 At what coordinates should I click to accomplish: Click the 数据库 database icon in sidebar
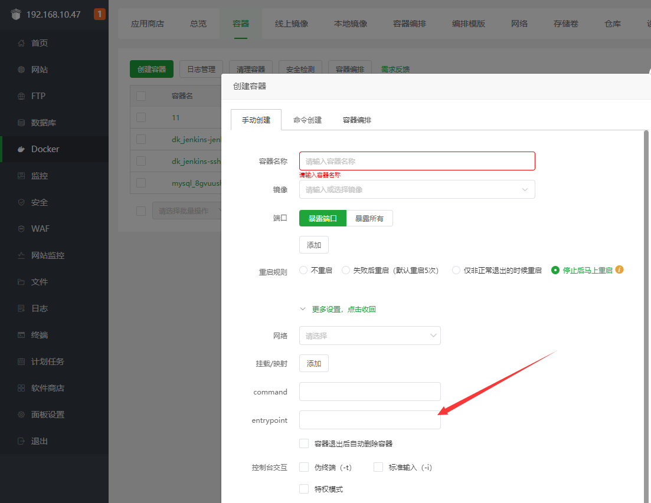coord(21,123)
